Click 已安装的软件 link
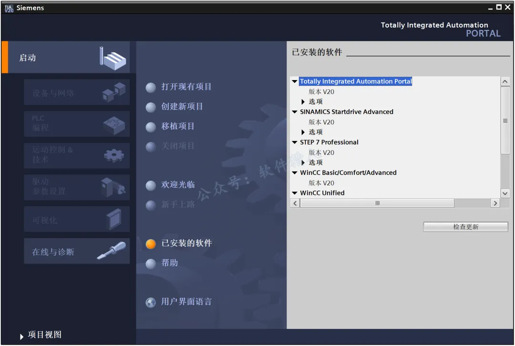The image size is (515, 346). point(186,243)
